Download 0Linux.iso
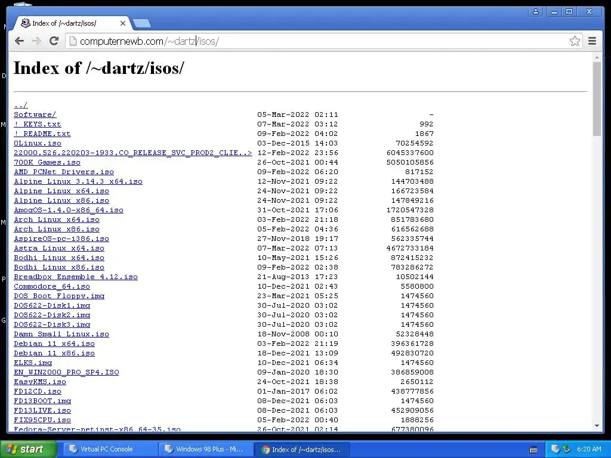The height and width of the screenshot is (458, 611). point(38,143)
